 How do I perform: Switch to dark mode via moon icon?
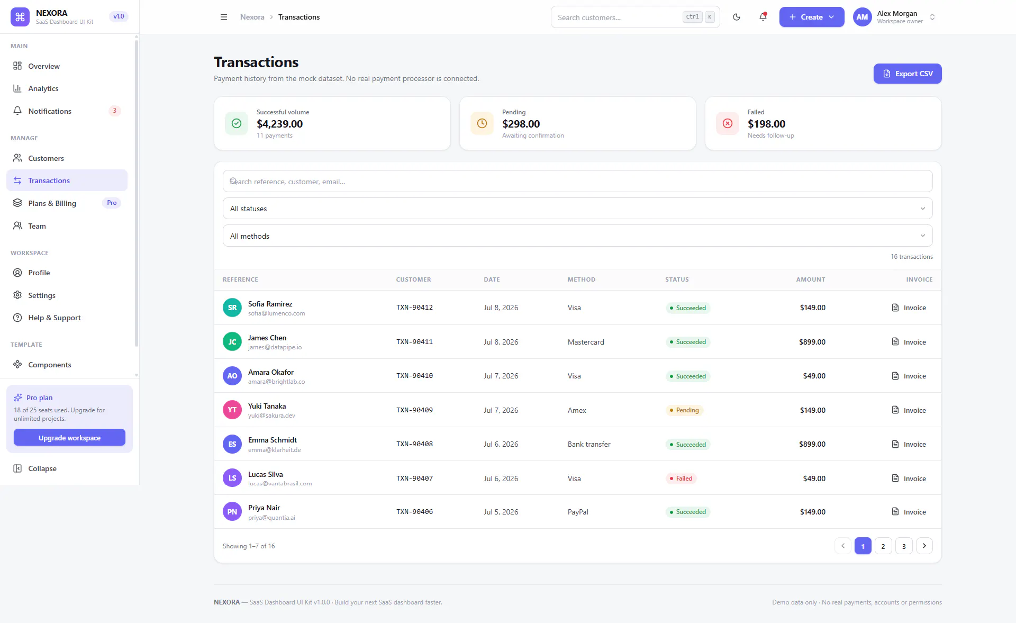coord(737,17)
